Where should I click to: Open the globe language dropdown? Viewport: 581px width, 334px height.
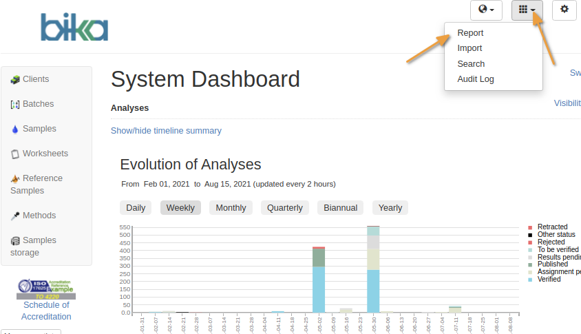tap(486, 10)
